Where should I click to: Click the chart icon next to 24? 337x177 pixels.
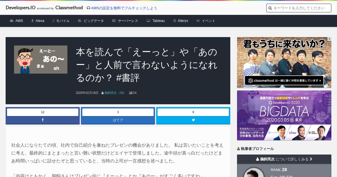[131, 93]
